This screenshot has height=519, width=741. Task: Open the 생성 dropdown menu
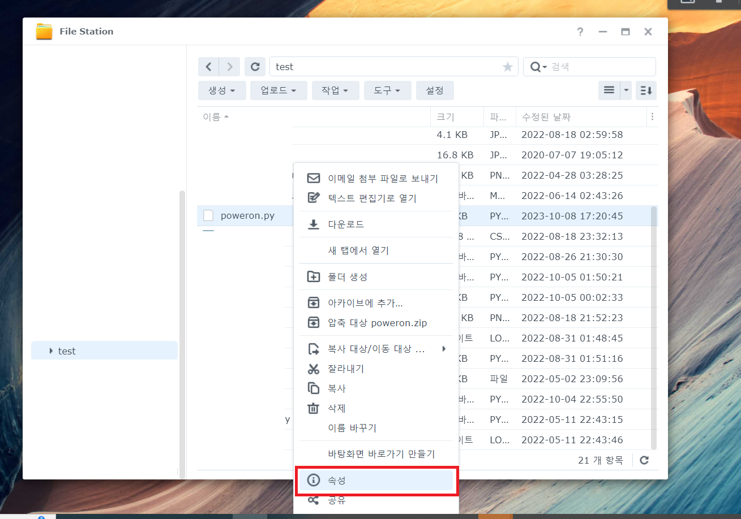(222, 90)
